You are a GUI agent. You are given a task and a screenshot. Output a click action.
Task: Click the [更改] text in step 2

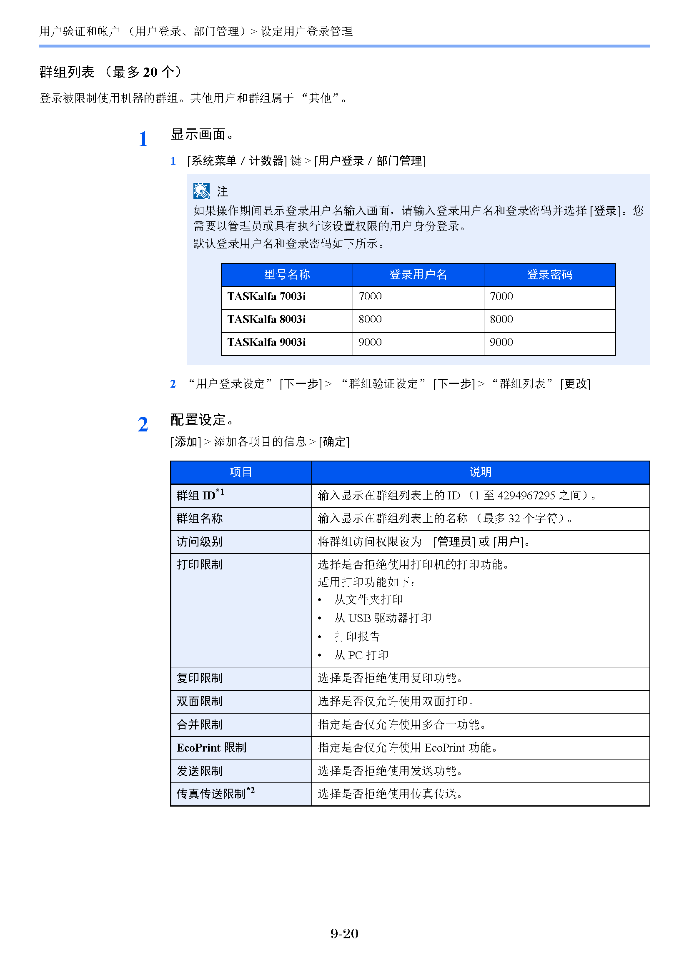click(x=575, y=384)
